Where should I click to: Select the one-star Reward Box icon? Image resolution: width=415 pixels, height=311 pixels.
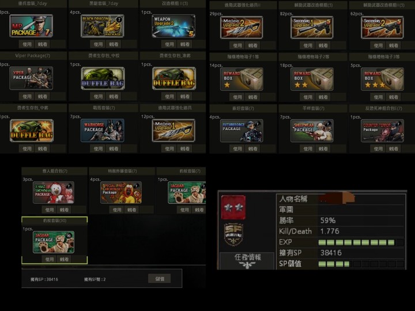[x=242, y=79]
